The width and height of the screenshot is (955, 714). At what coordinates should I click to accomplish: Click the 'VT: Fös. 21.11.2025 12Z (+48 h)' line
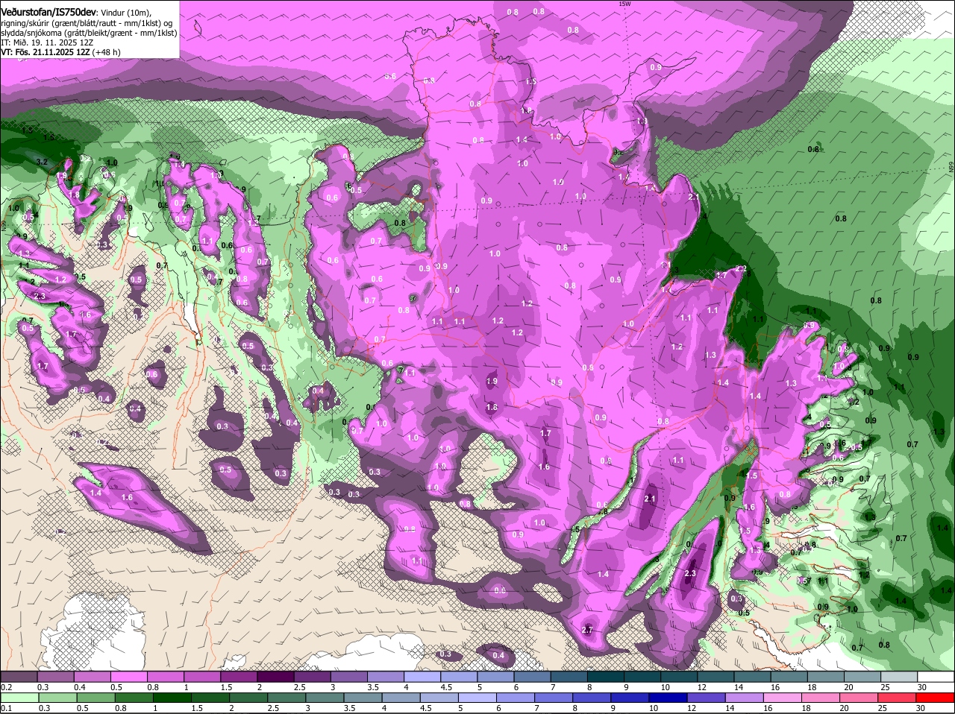(x=60, y=52)
